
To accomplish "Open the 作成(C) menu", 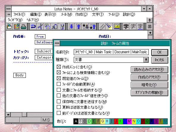I will click(81, 15).
